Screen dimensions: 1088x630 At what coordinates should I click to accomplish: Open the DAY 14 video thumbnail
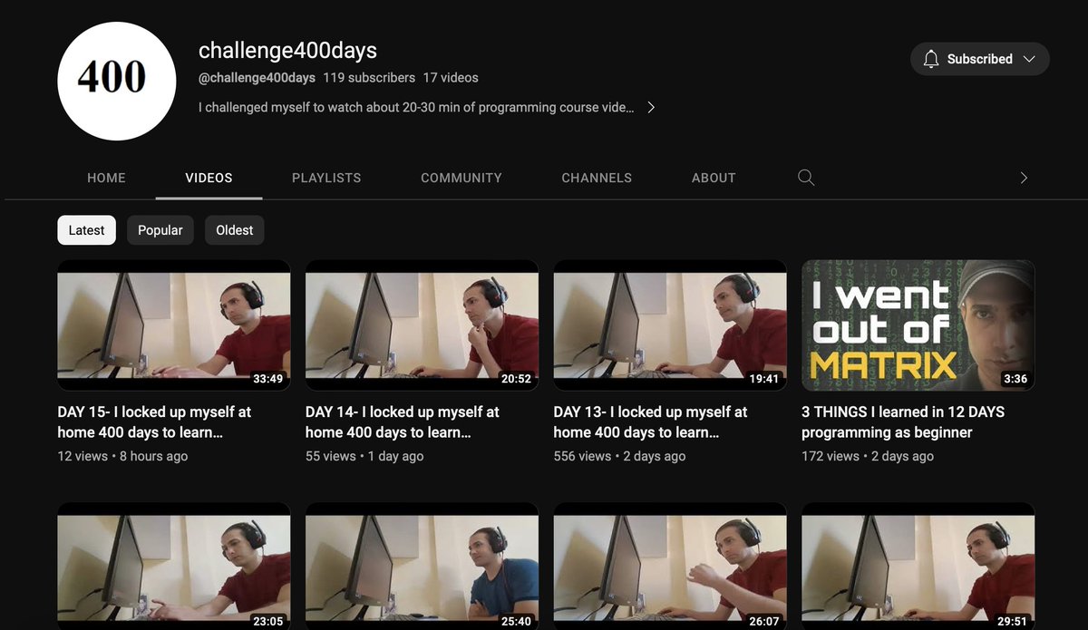421,325
